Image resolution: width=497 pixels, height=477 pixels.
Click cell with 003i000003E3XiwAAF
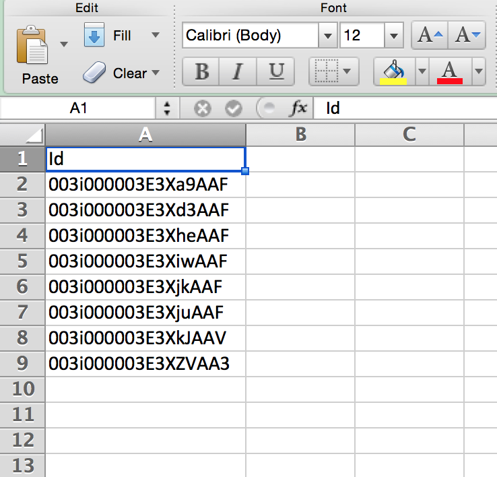(145, 261)
